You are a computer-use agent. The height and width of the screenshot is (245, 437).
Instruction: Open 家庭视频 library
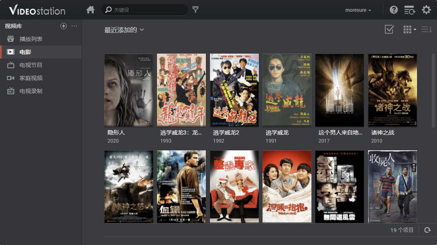[x=31, y=78]
